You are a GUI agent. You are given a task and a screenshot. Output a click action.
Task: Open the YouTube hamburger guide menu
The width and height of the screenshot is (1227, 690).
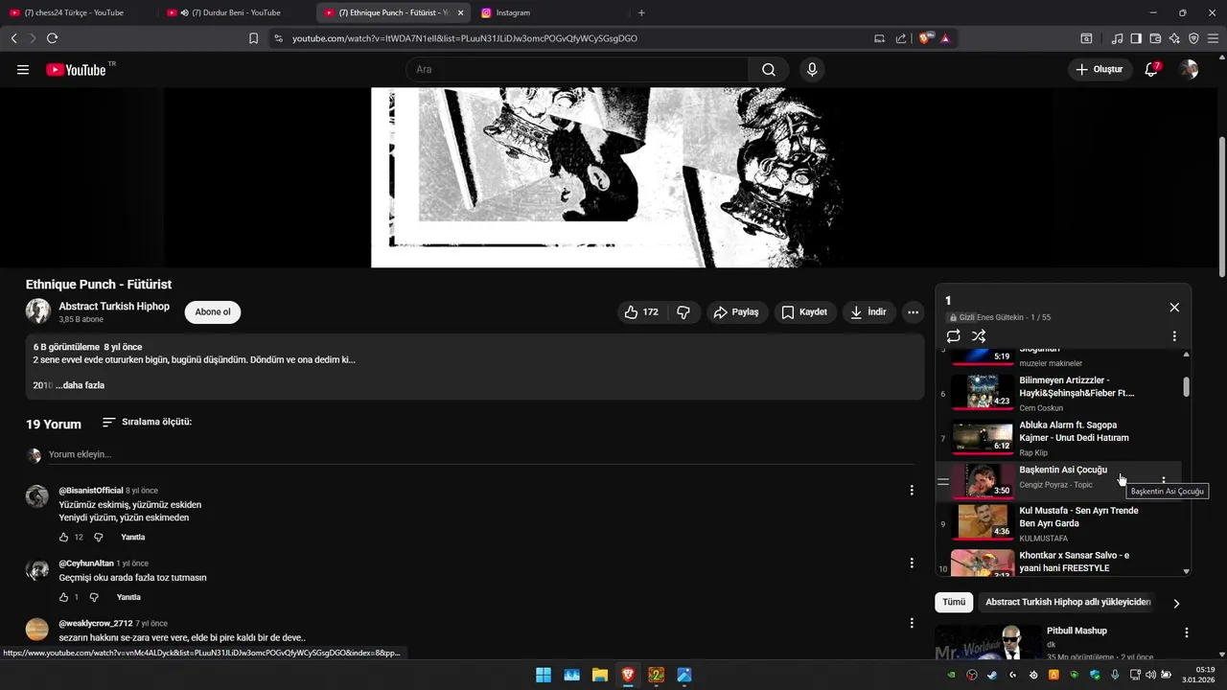23,70
